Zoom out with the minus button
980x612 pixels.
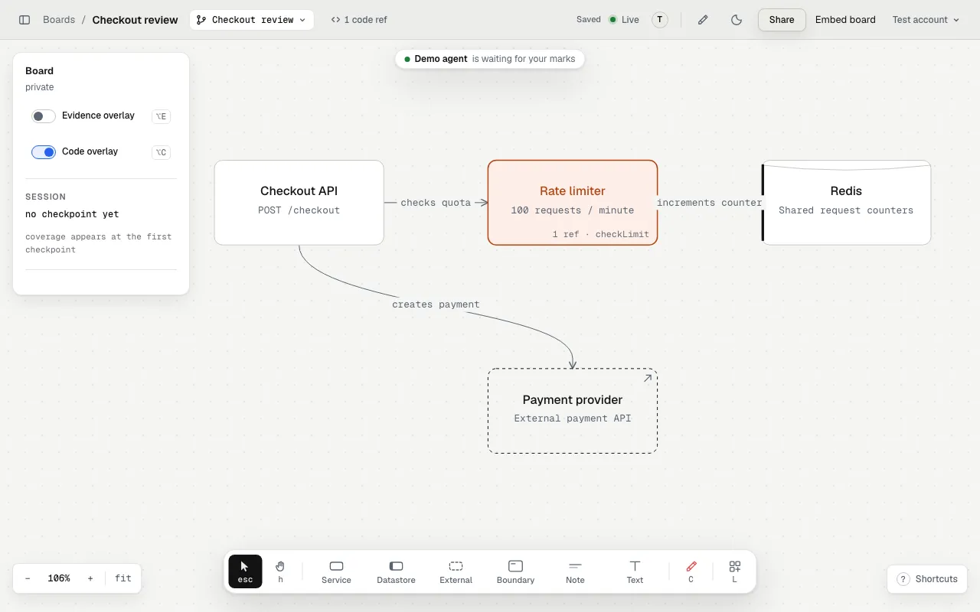28,578
